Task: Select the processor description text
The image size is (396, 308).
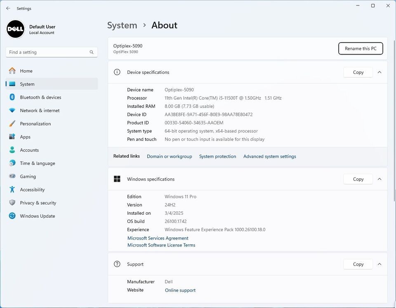Action: 223,98
